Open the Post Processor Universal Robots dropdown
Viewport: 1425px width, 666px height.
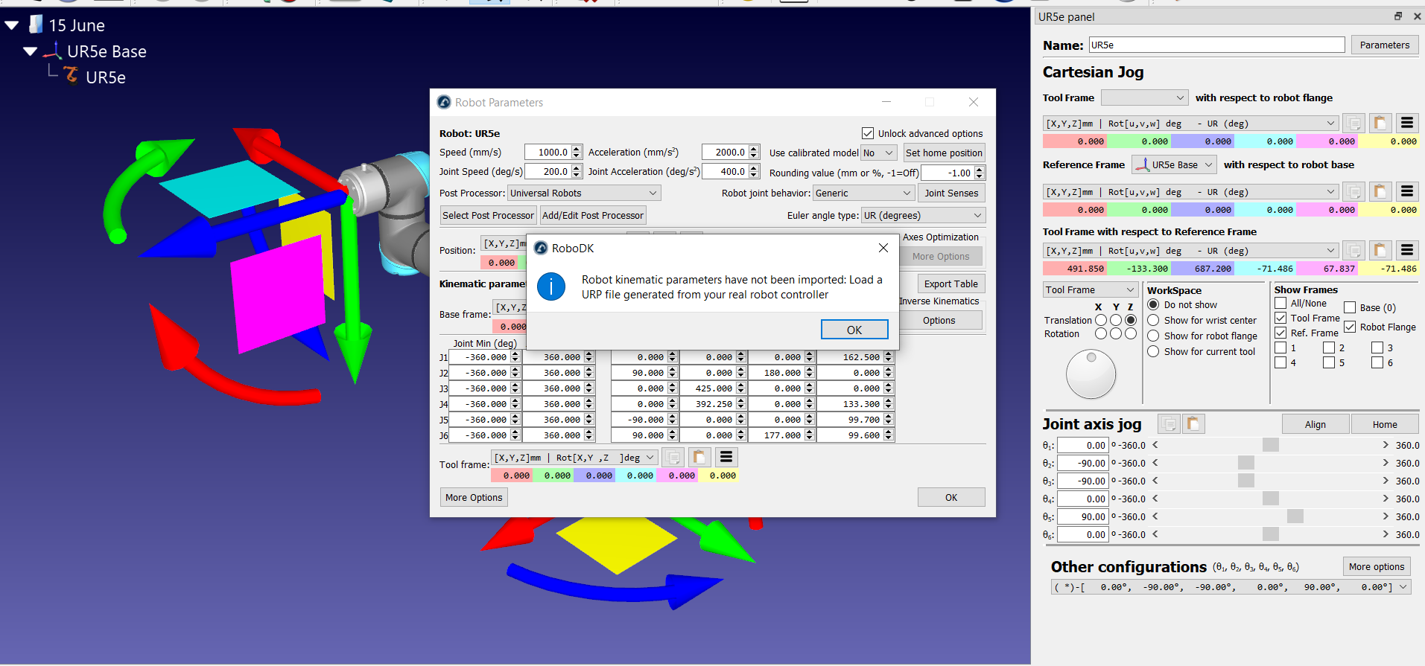pos(584,193)
